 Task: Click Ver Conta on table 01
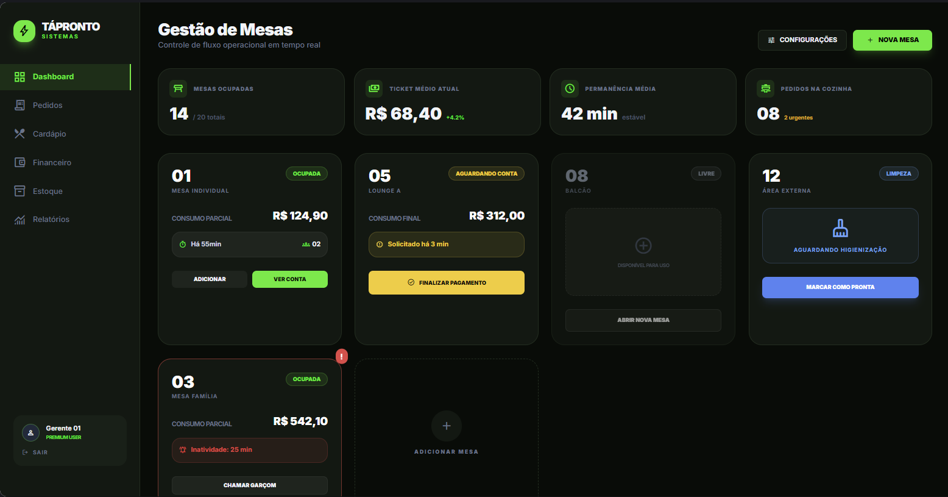(x=289, y=279)
